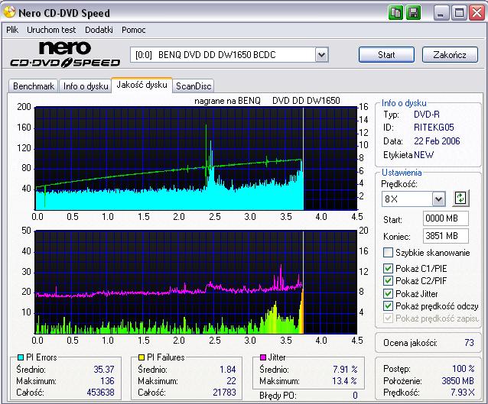
Task: Click the PI Failures graph area
Action: [x=196, y=282]
